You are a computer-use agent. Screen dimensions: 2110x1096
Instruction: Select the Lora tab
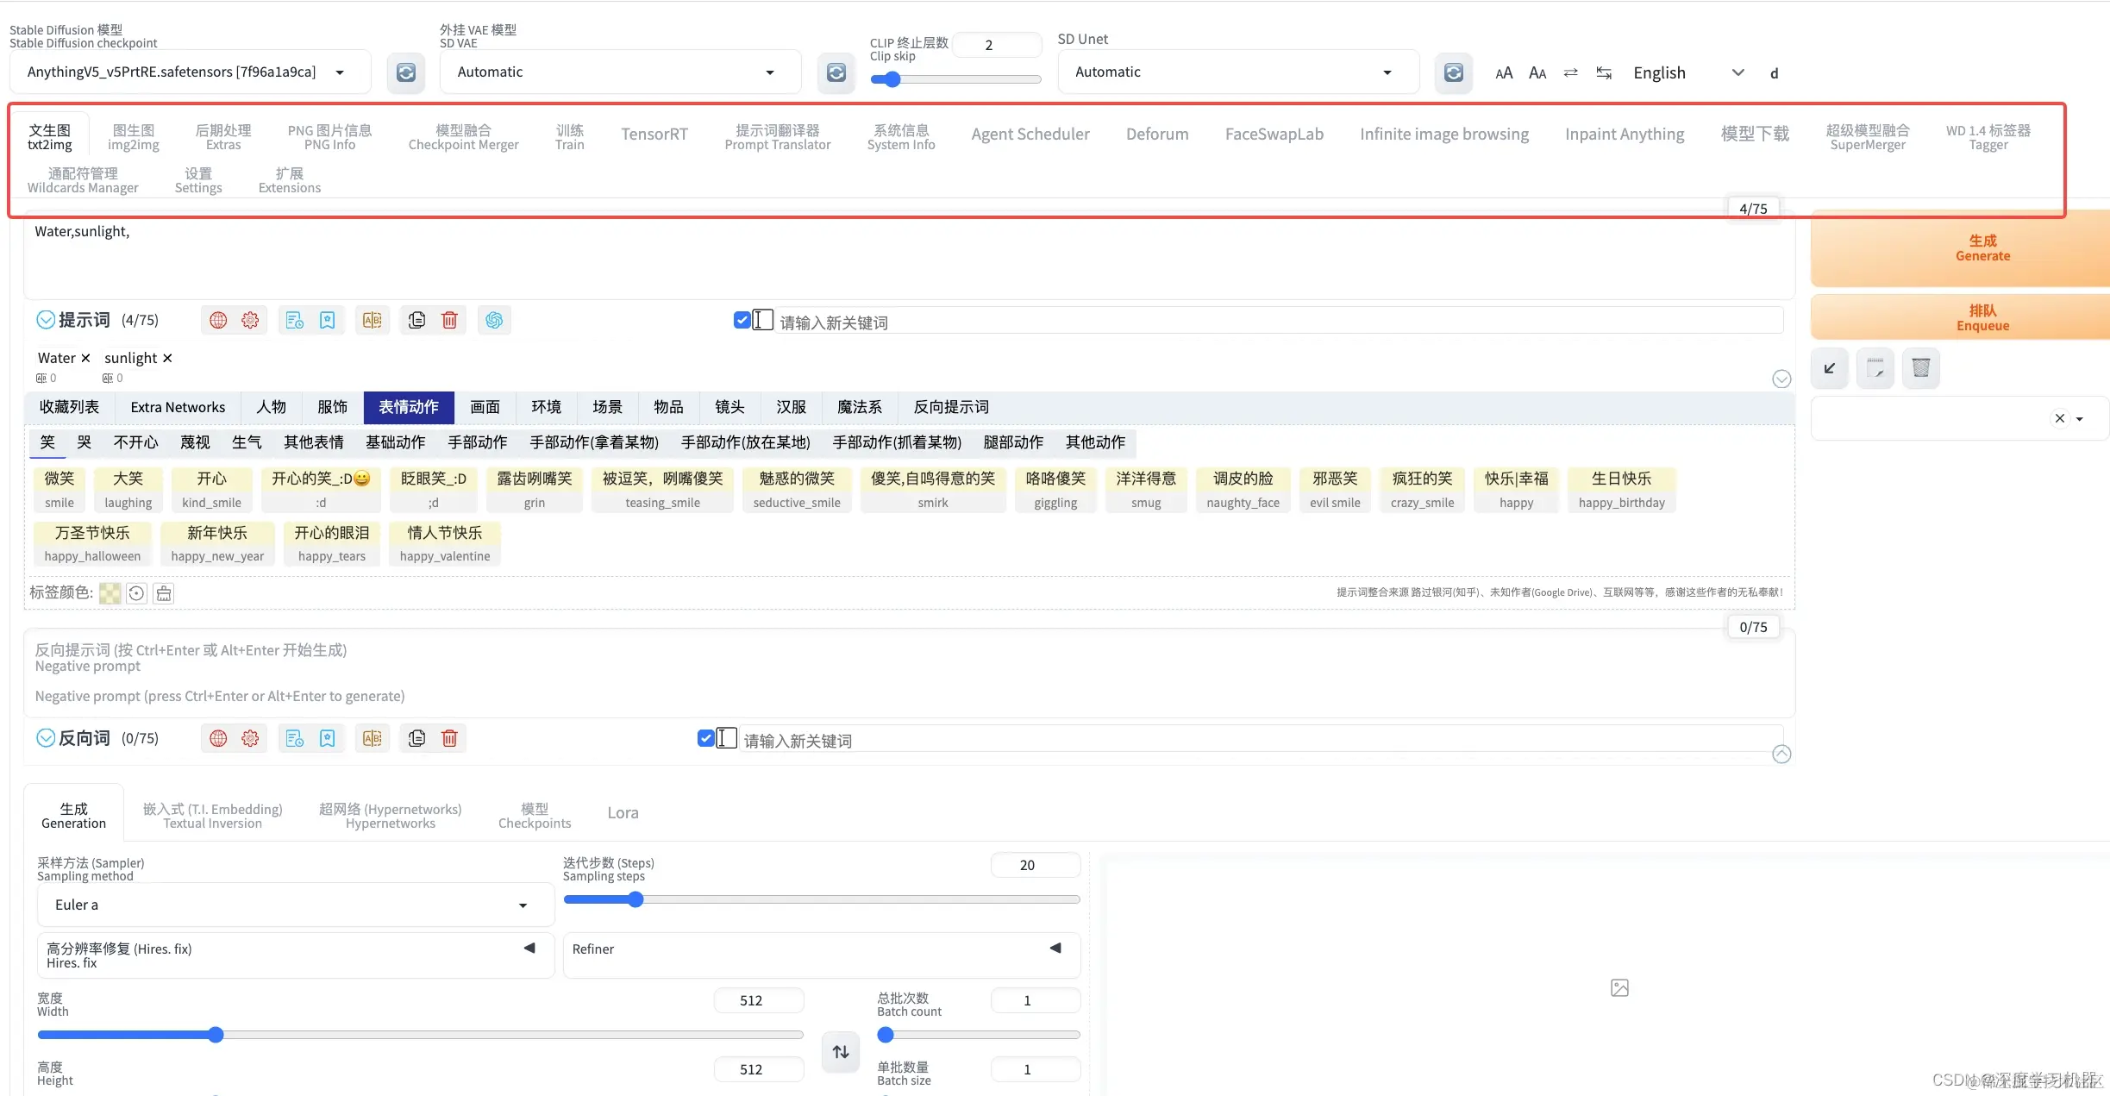pos(623,813)
